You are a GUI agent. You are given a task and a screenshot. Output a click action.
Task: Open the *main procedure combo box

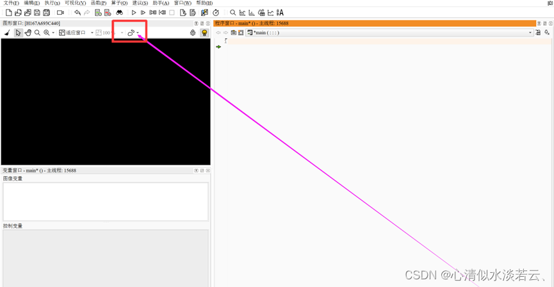(389, 33)
